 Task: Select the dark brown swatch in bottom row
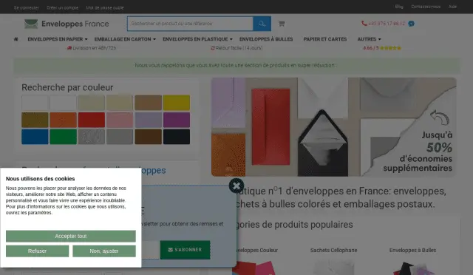tap(148, 137)
